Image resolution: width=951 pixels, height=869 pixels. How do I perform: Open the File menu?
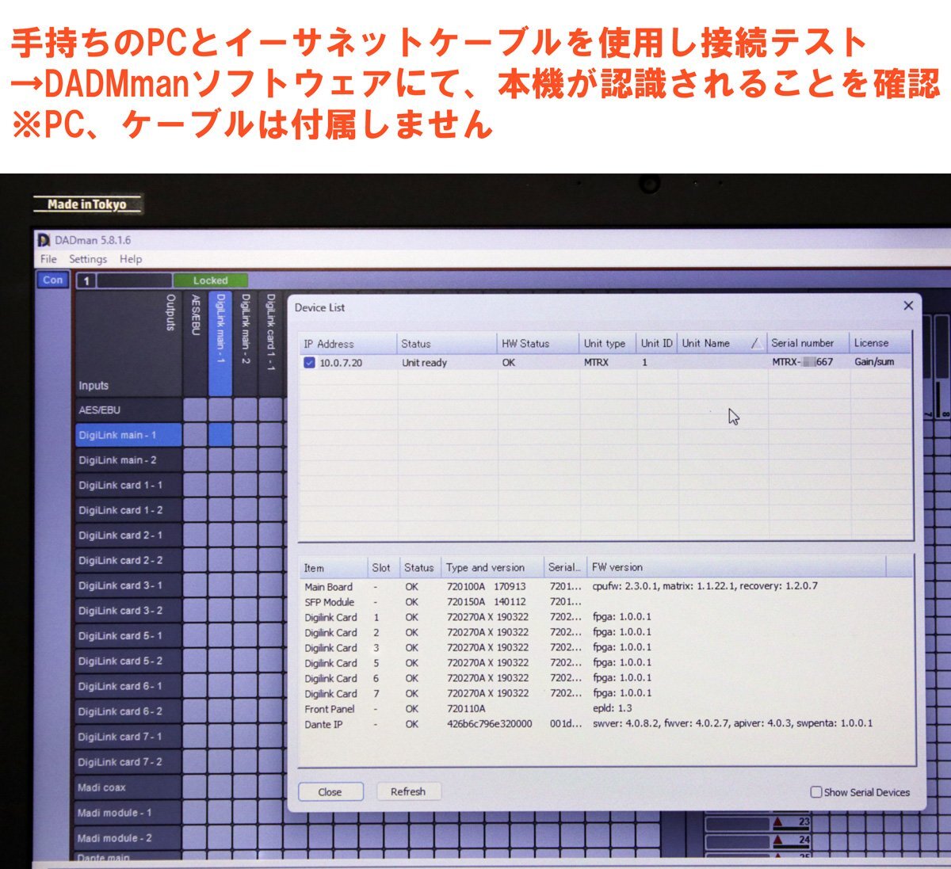(x=48, y=259)
